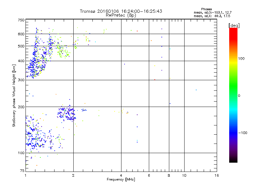
Task: Click the x-axis tick label '10'
Action: click(x=184, y=175)
